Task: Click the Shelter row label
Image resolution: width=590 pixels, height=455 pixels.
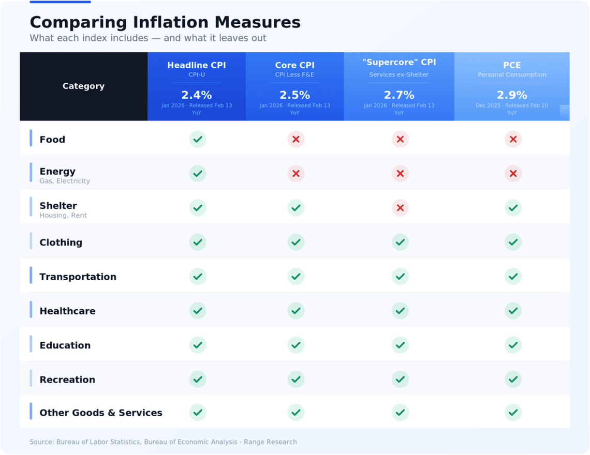Action: coord(58,206)
